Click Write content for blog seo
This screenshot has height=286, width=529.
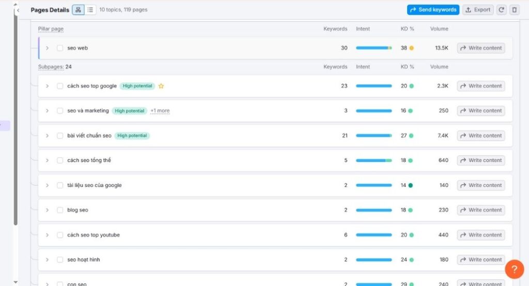pyautogui.click(x=481, y=210)
